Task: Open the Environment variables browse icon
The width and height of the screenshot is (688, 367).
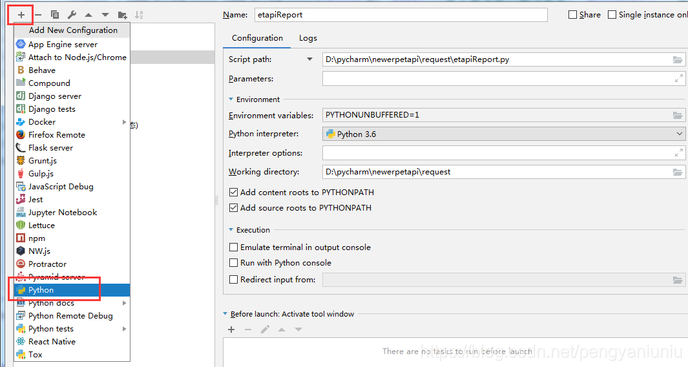Action: [678, 115]
